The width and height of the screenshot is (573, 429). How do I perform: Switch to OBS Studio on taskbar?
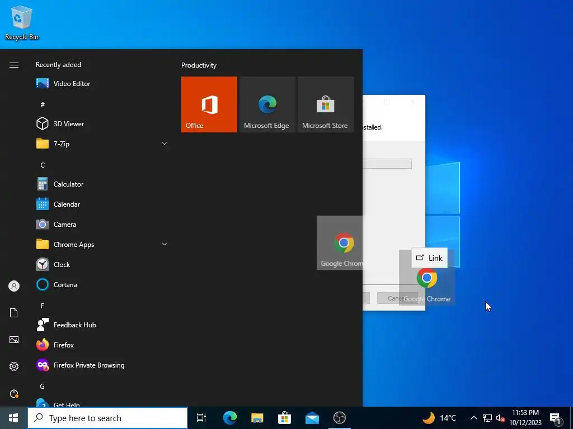(x=340, y=418)
